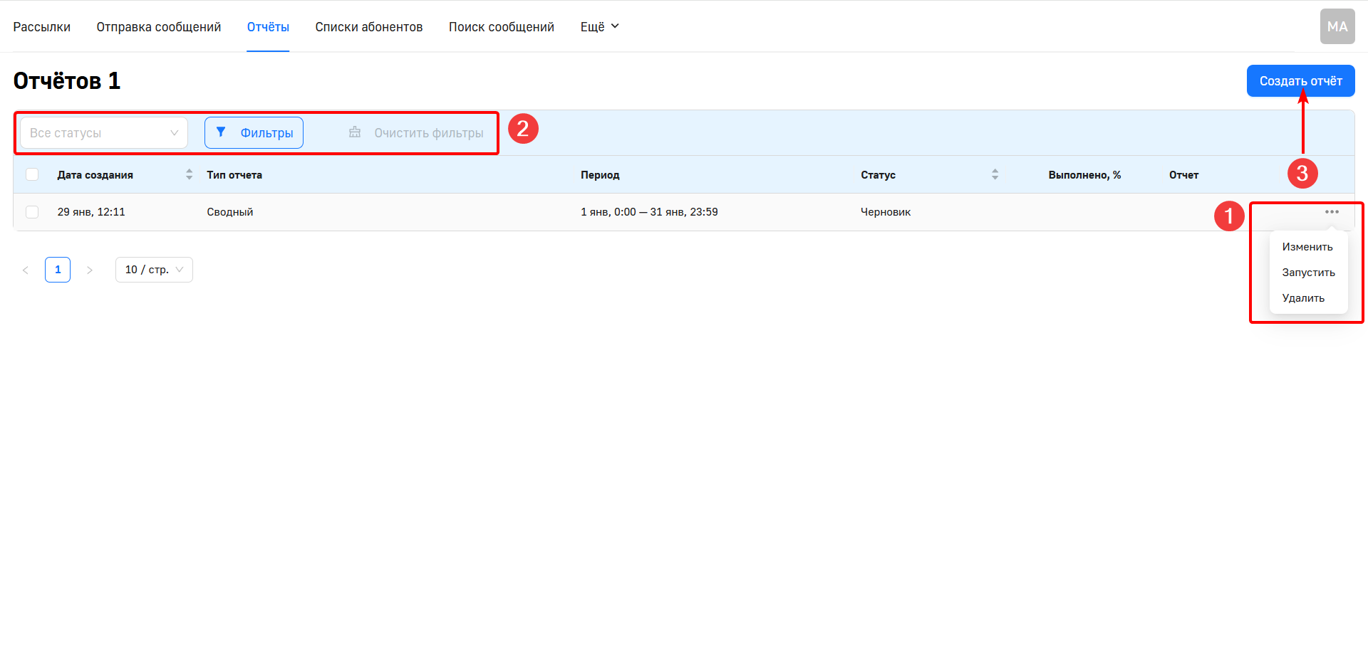Click Изменить in the row menu

pyautogui.click(x=1307, y=247)
